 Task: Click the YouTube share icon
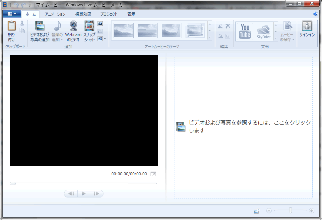245,31
